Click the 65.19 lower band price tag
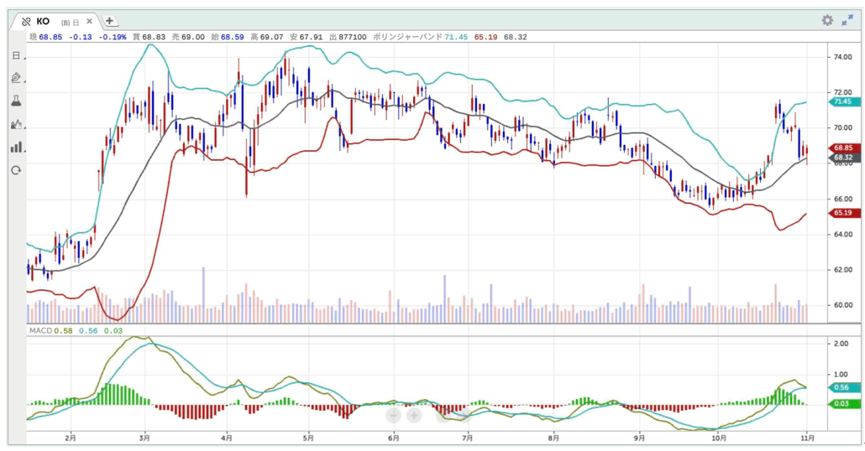865x451 pixels. click(x=843, y=213)
